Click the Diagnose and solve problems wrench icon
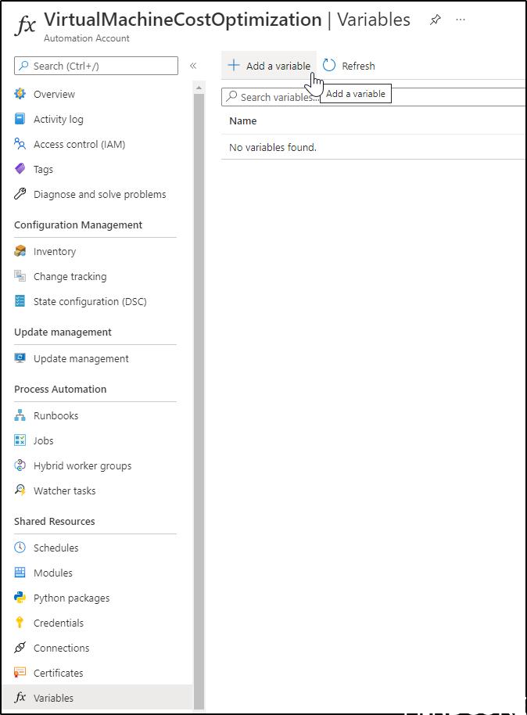 pos(20,194)
